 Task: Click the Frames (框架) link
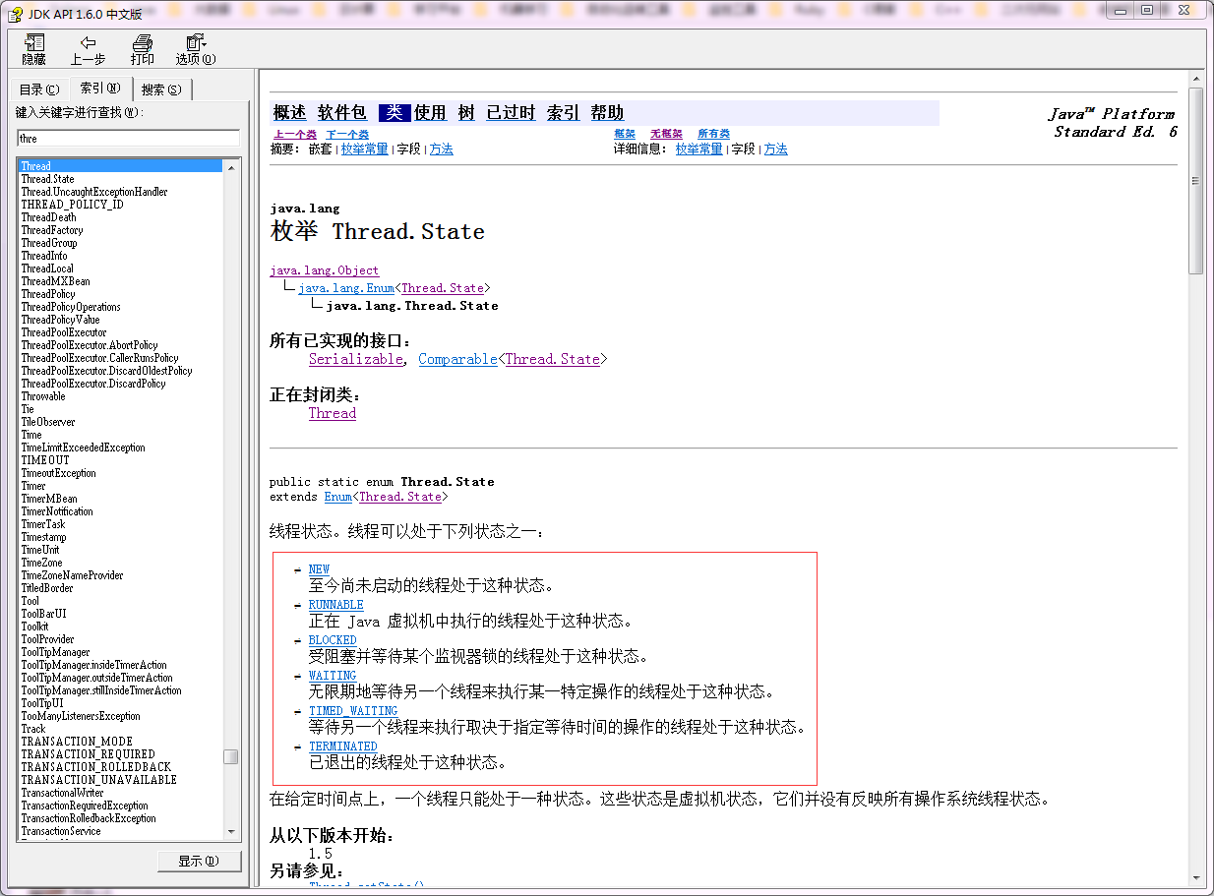625,134
